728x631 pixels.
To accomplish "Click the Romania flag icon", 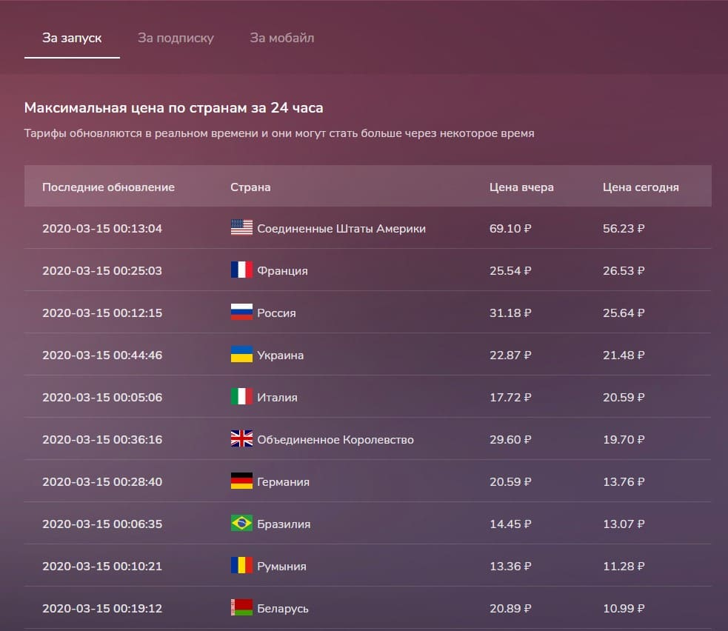I will tap(241, 566).
